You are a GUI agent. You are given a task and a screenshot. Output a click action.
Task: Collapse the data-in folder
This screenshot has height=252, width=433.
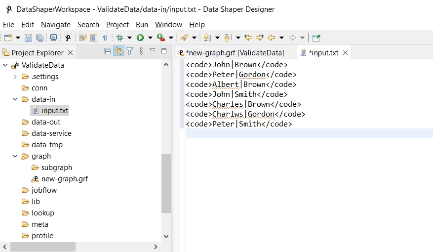click(15, 99)
